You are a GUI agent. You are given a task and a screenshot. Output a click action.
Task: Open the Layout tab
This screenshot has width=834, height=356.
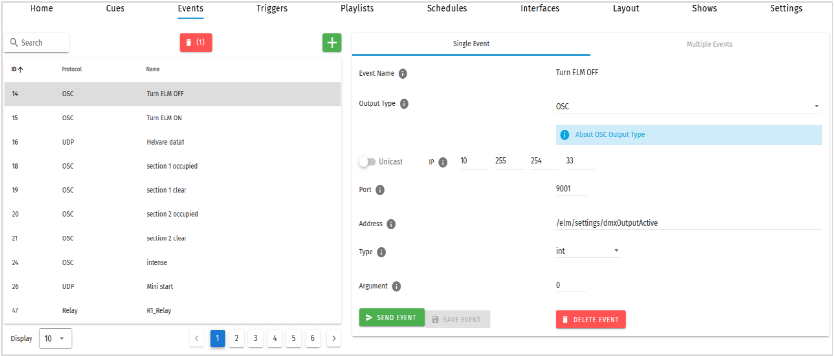pyautogui.click(x=625, y=8)
